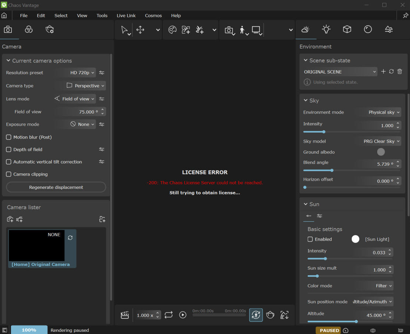Enable the Sun light checkbox
This screenshot has height=334, width=410.
pos(310,239)
